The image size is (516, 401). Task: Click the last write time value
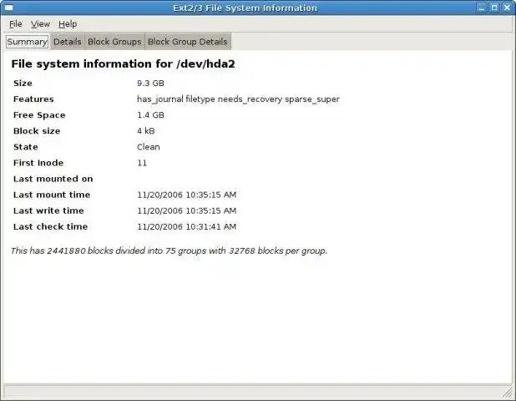pos(186,211)
